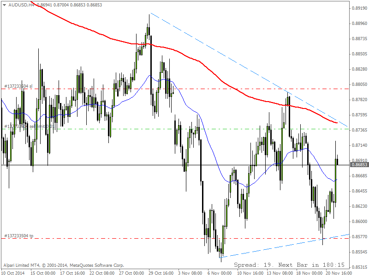Click the Next Bar in 180:15 text
The width and height of the screenshot is (369, 277).
(311, 265)
